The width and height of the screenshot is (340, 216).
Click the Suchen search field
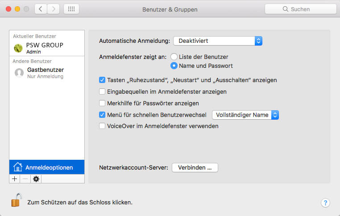coord(300,9)
